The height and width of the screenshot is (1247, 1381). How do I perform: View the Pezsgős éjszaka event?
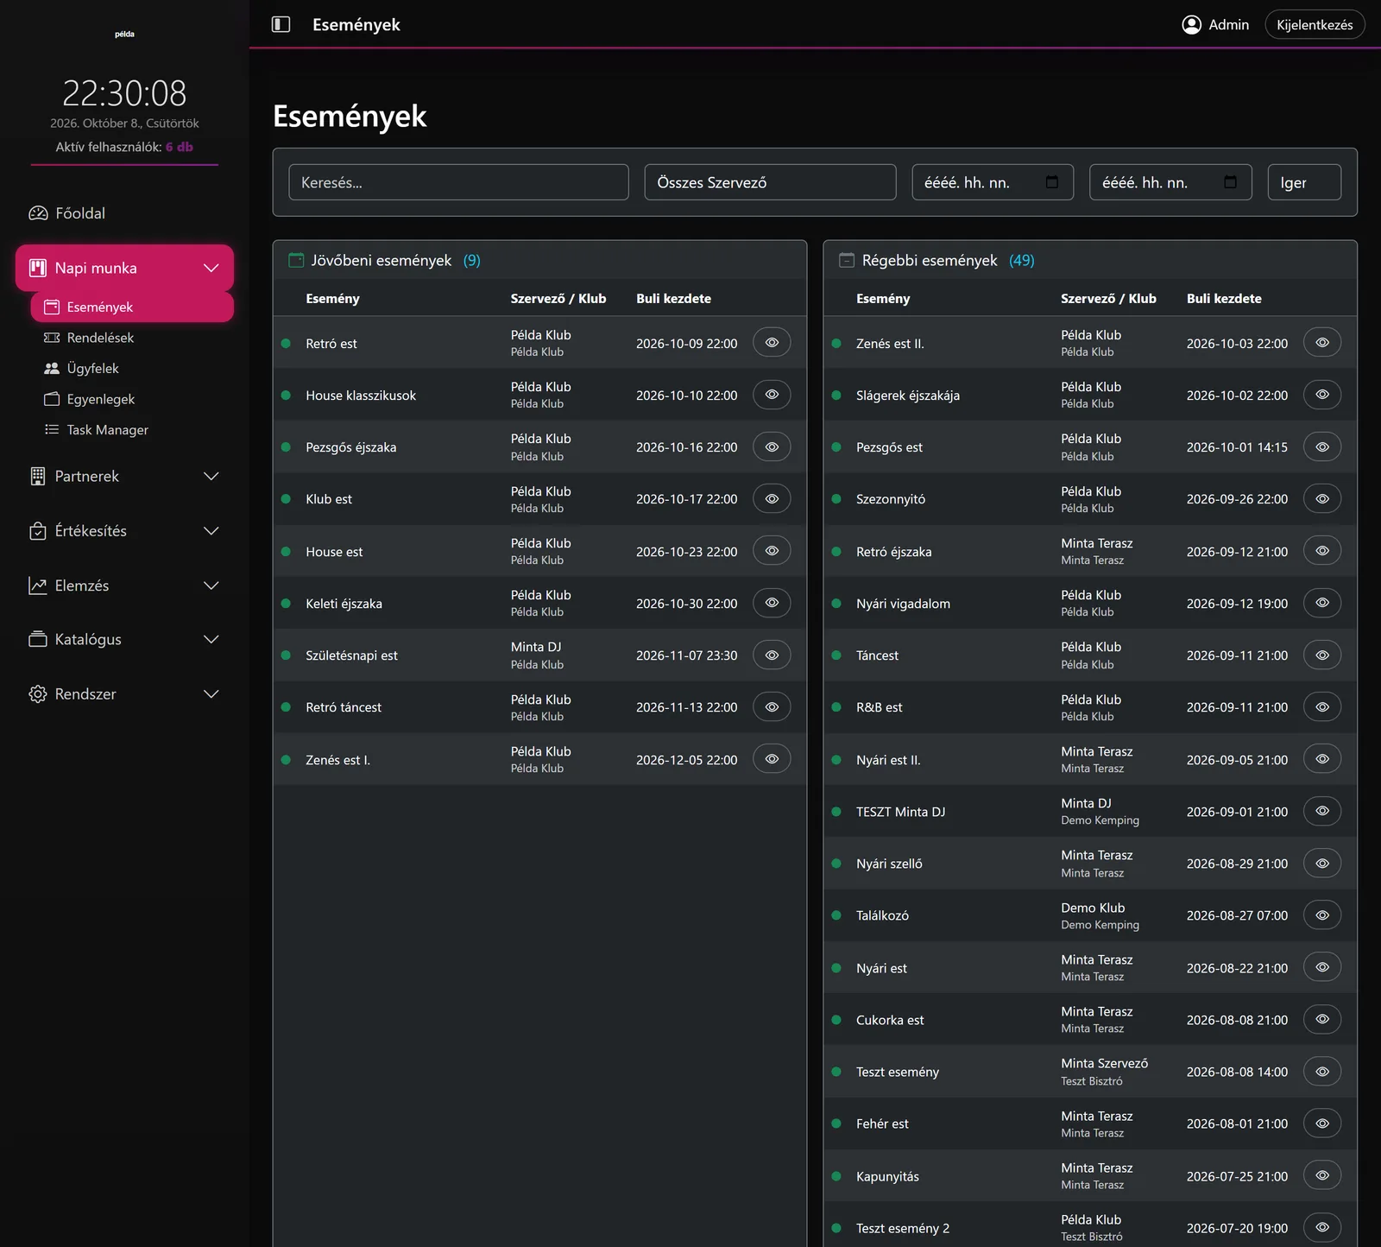[x=772, y=447]
